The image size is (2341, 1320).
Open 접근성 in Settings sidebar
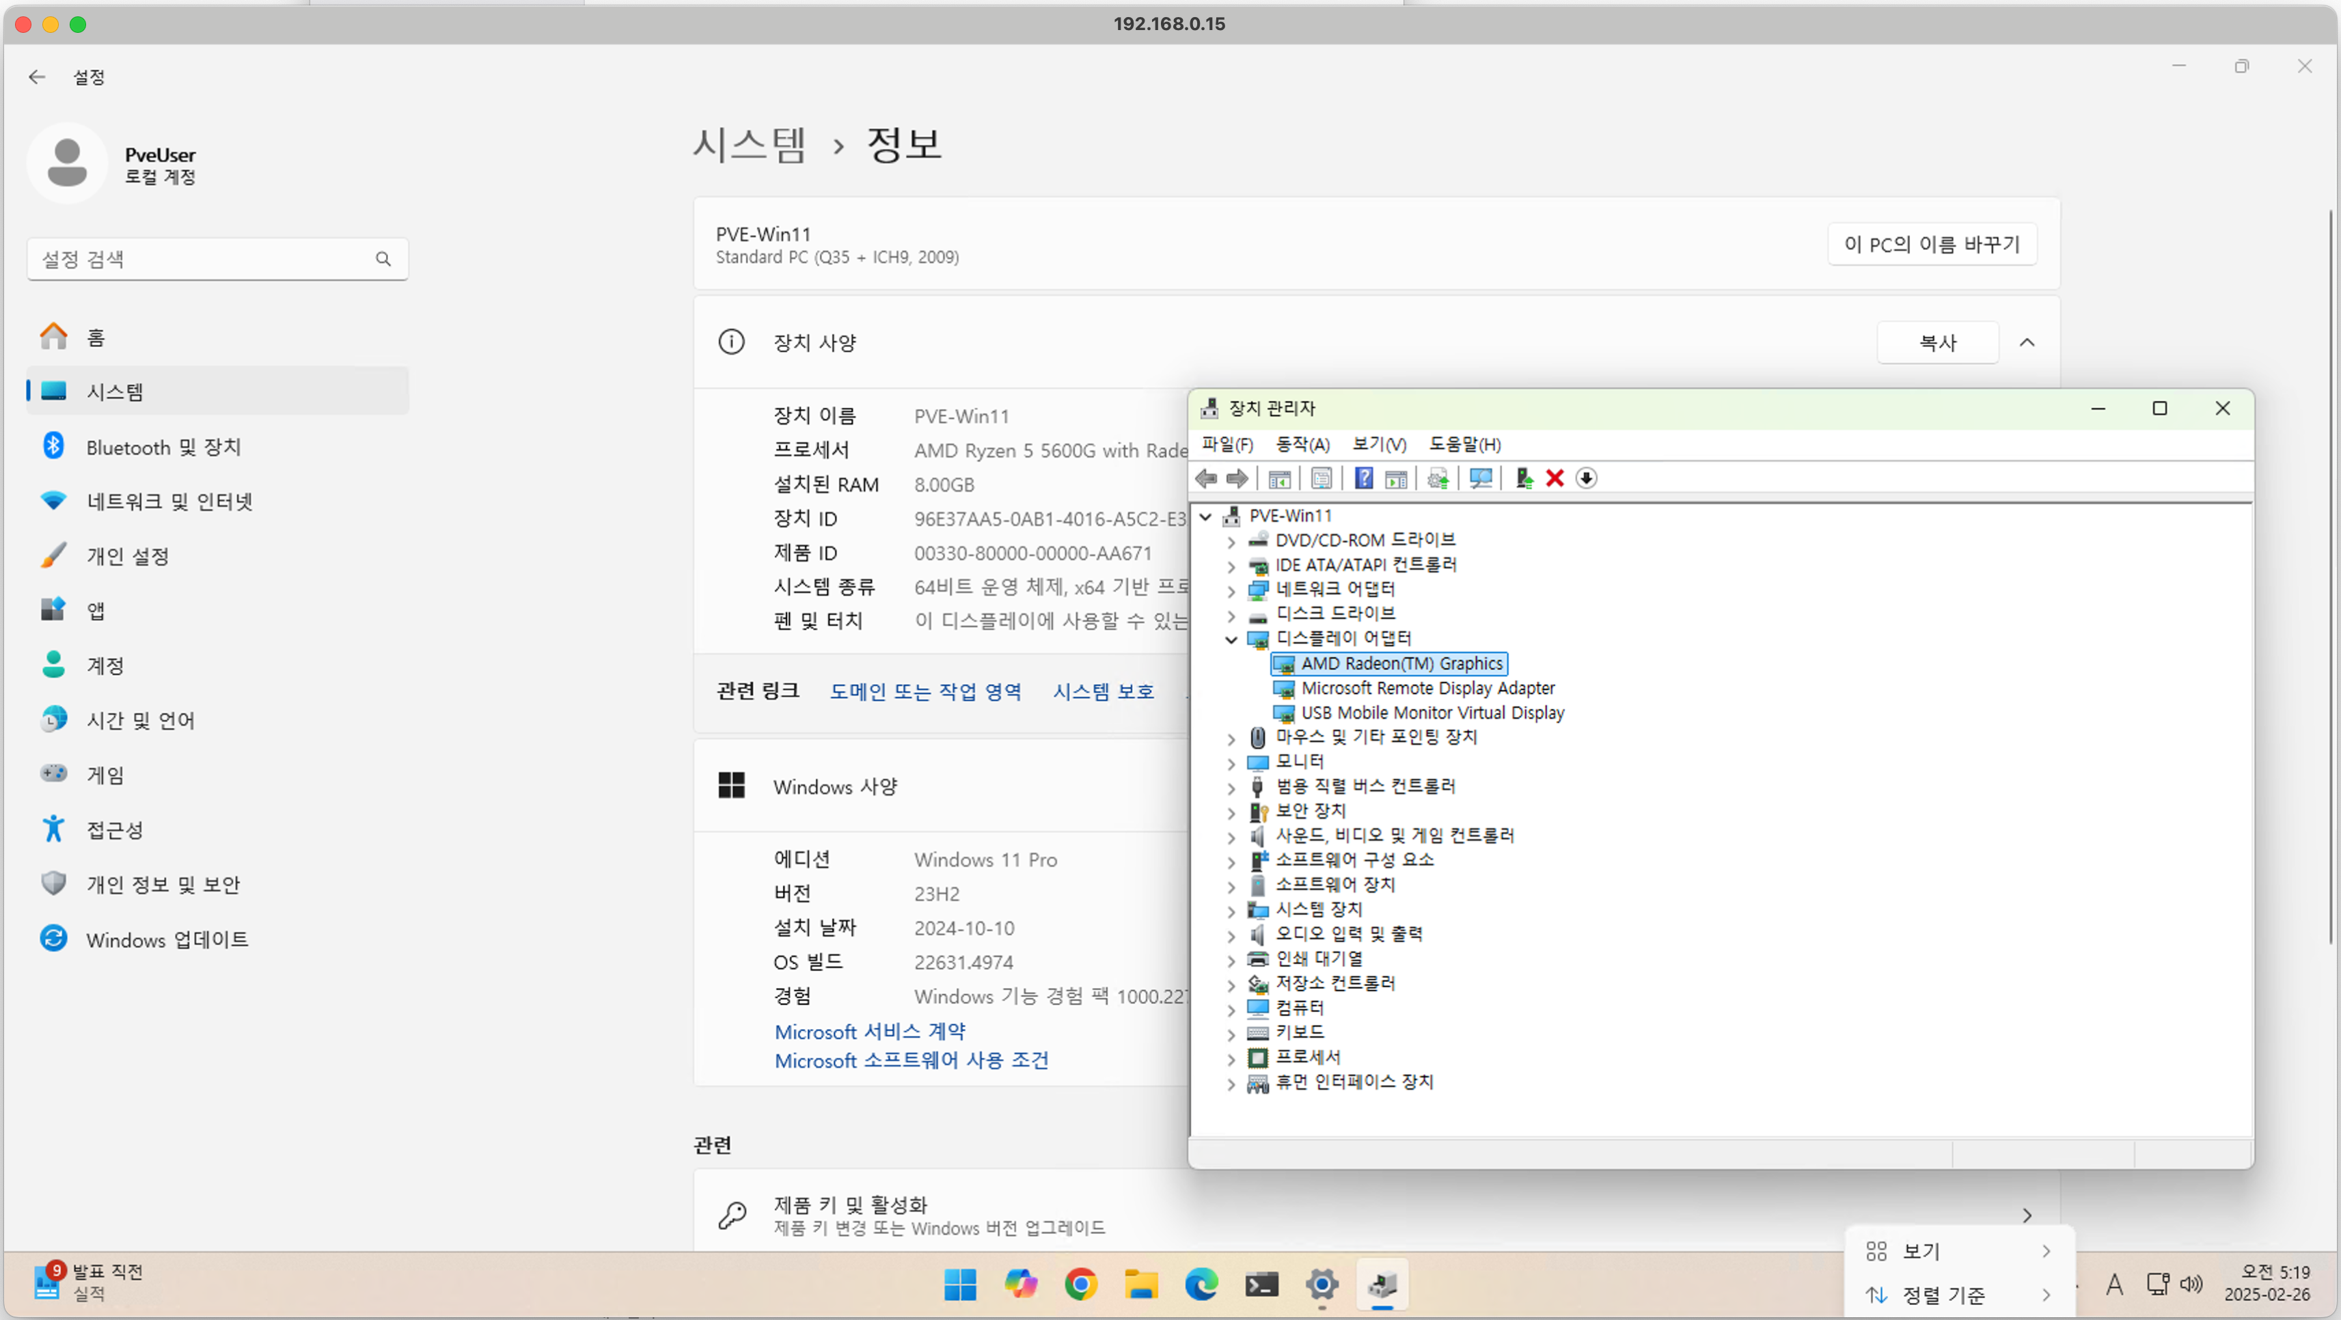coord(217,829)
